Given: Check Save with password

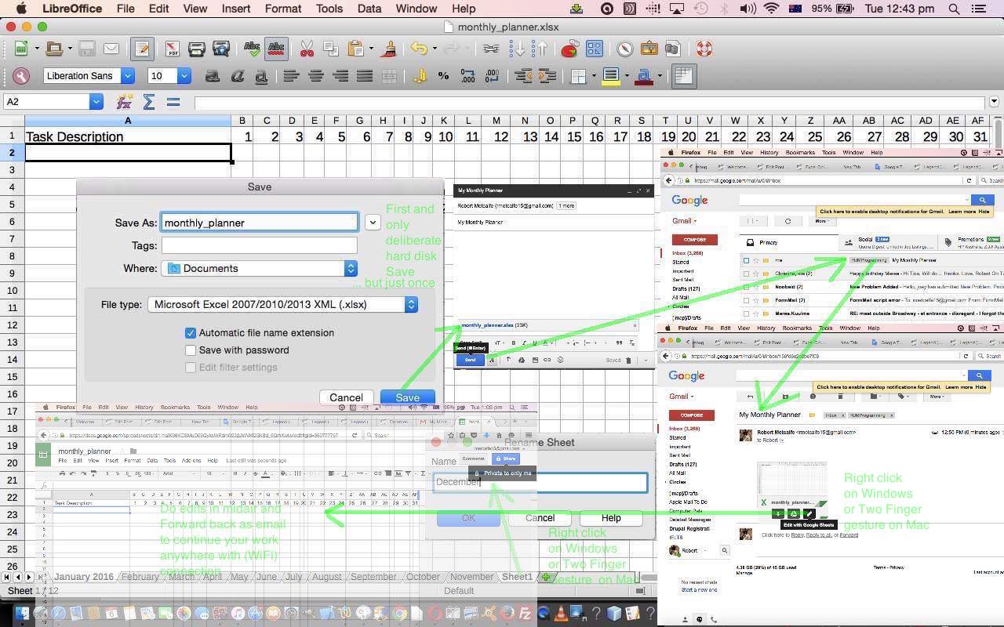Looking at the screenshot, I should point(191,350).
